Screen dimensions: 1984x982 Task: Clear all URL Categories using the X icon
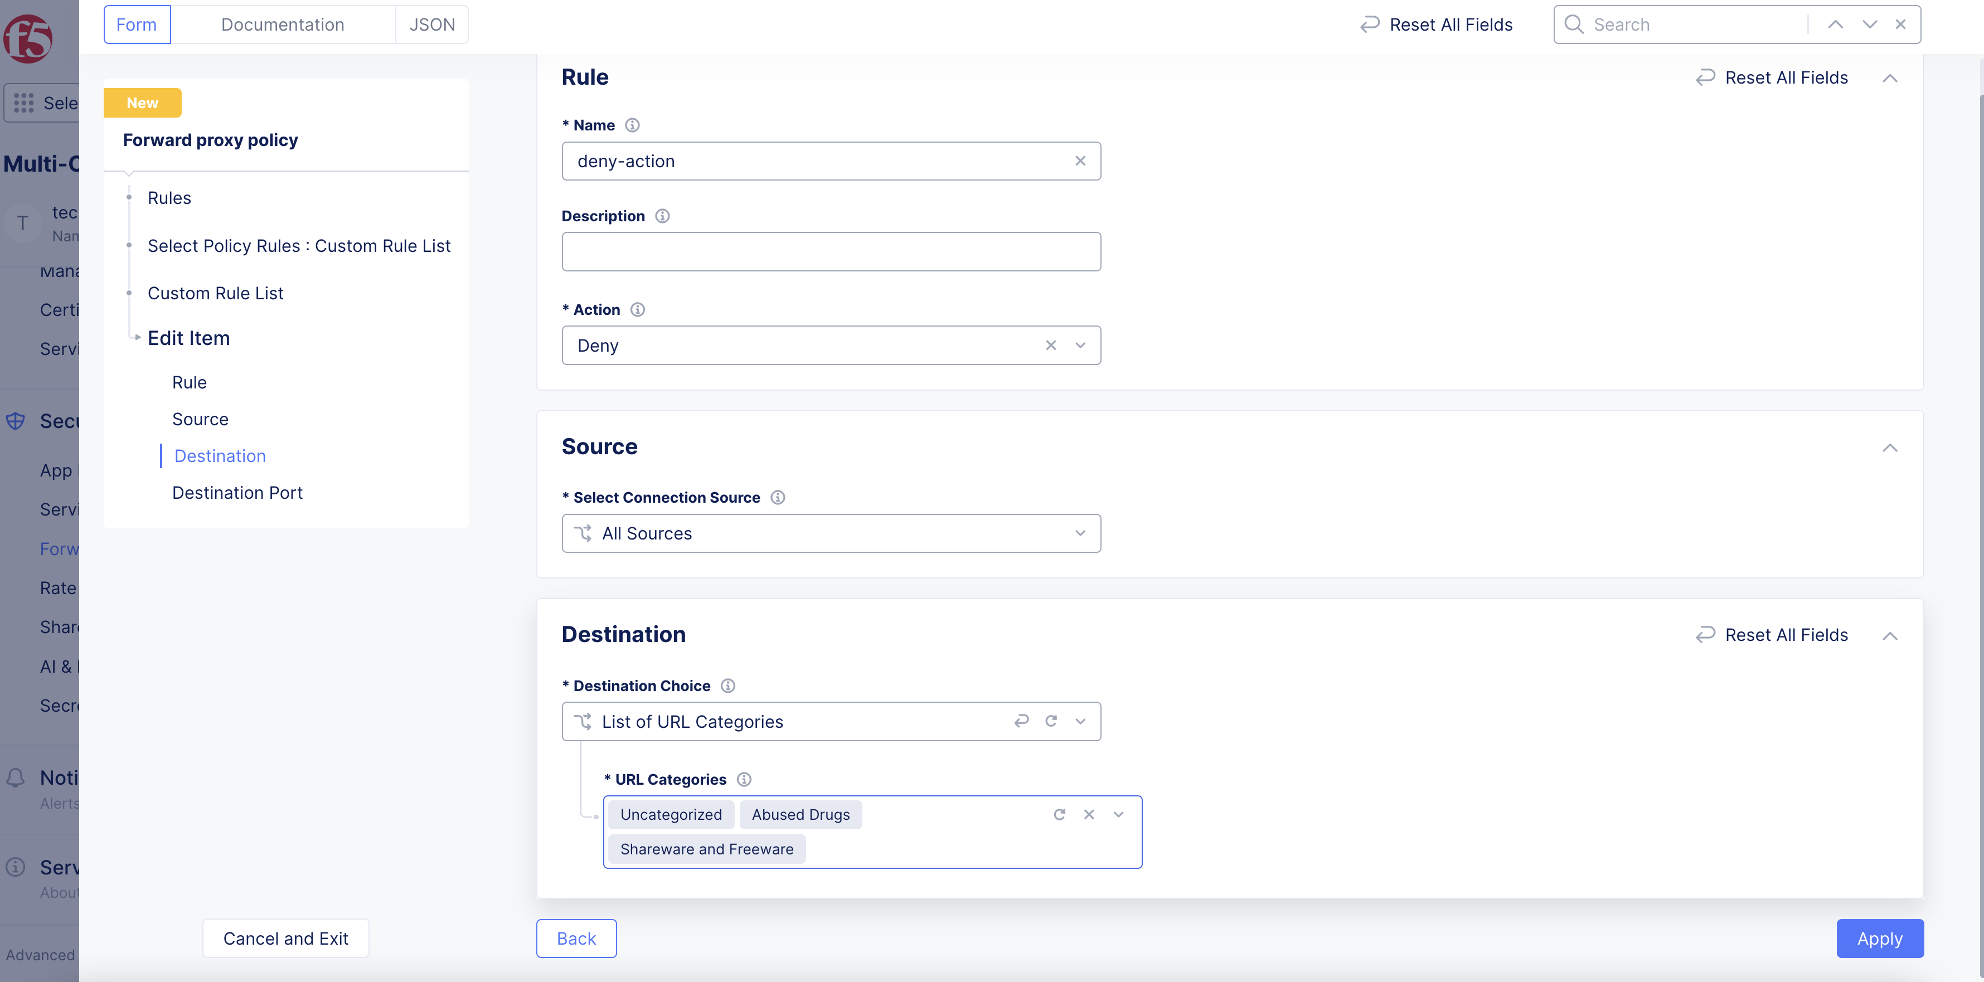tap(1089, 814)
